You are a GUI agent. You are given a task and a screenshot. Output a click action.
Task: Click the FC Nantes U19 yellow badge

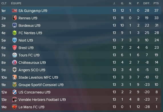point(15,33)
